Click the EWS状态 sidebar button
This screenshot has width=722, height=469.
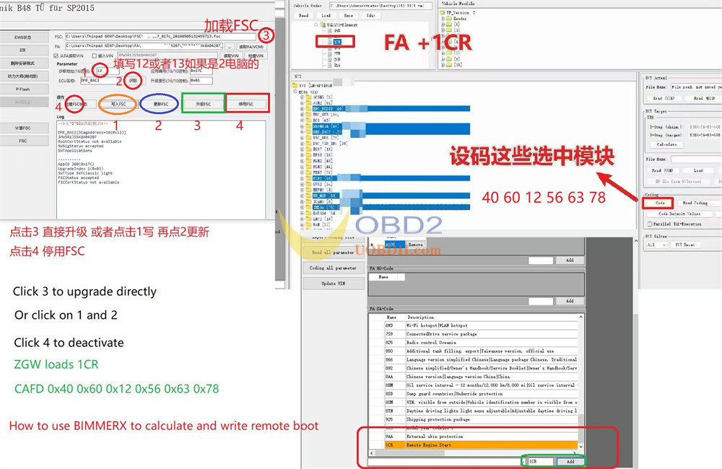[x=23, y=38]
